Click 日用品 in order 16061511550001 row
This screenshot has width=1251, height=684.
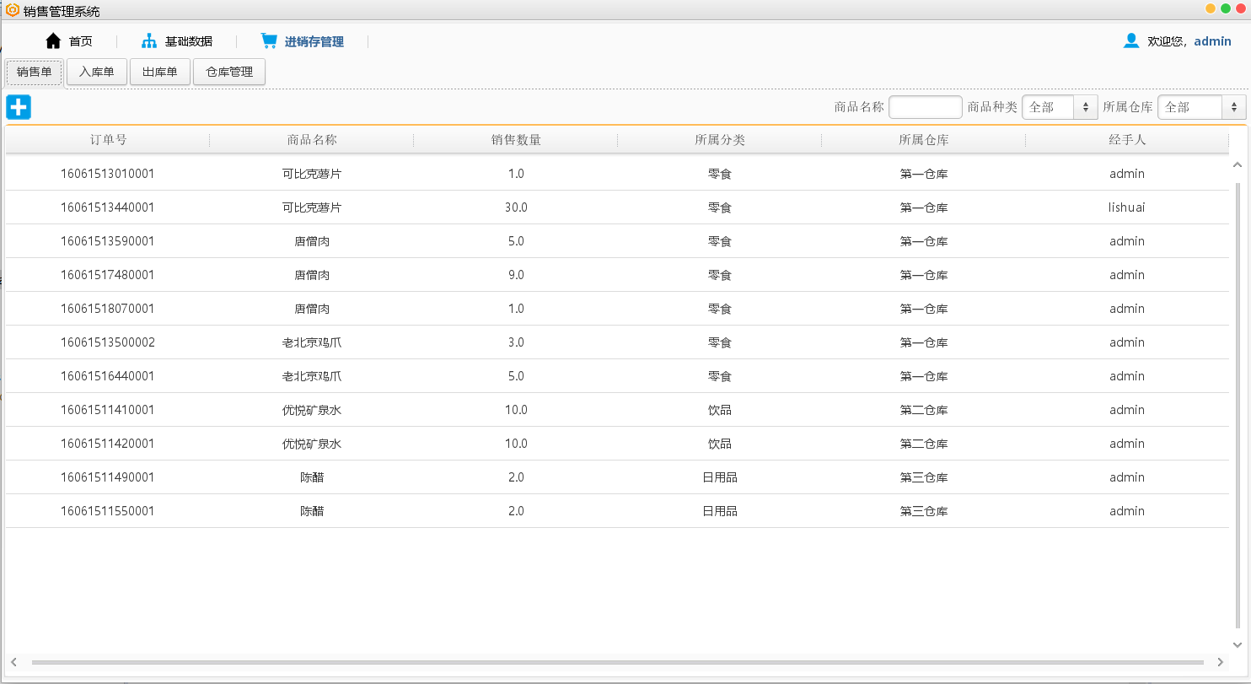(x=720, y=511)
